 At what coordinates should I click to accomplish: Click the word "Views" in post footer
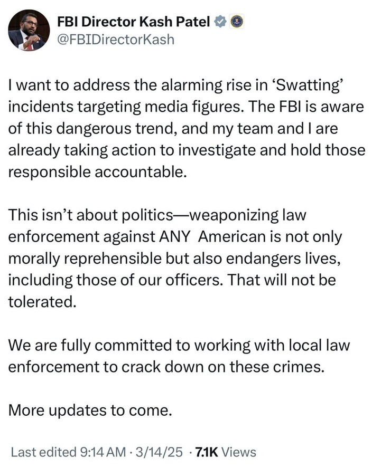point(238,452)
